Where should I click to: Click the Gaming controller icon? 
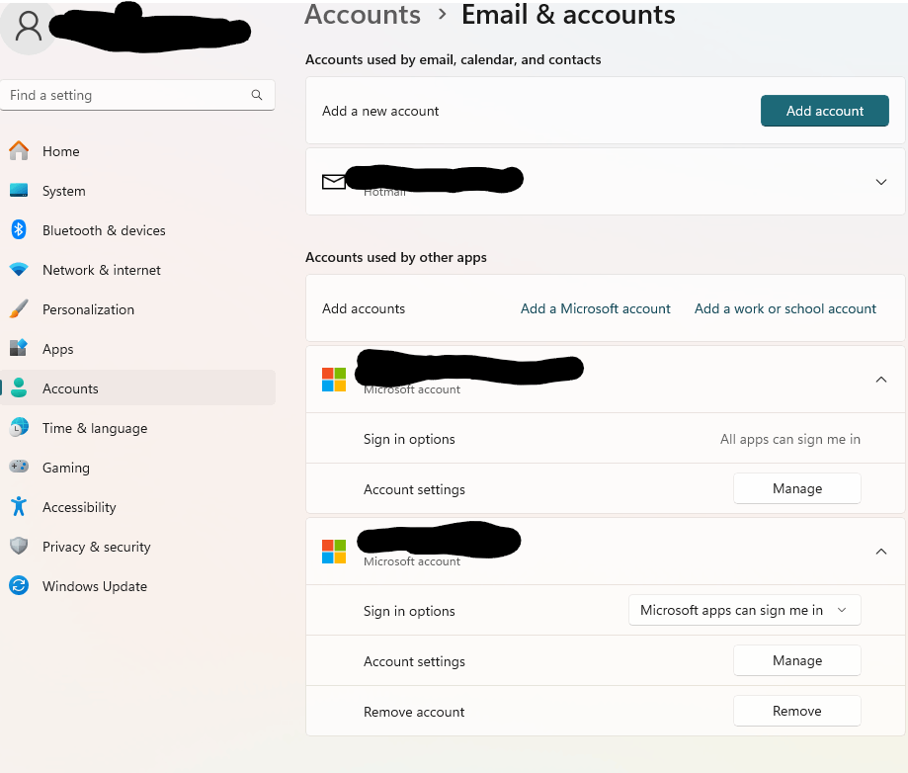click(19, 467)
